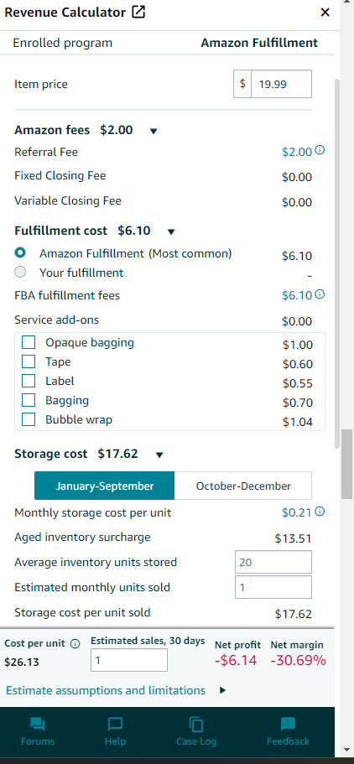Open the Help icon
Screen dimensions: 354x764
pos(115,725)
